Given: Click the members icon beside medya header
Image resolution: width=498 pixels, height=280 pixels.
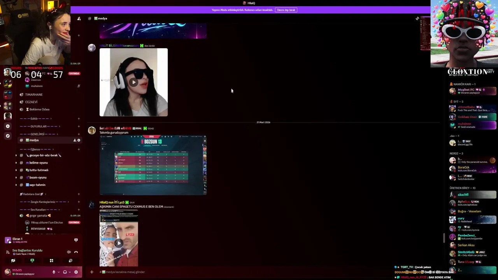Looking at the screenshot, I should 79,18.
